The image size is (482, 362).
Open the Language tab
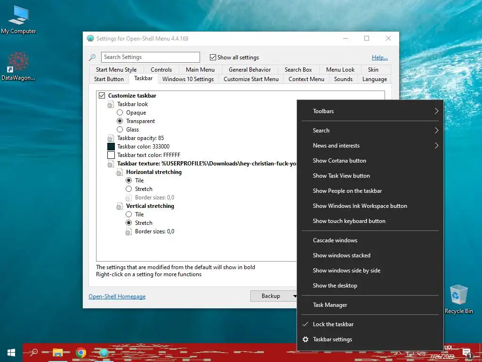coord(374,79)
